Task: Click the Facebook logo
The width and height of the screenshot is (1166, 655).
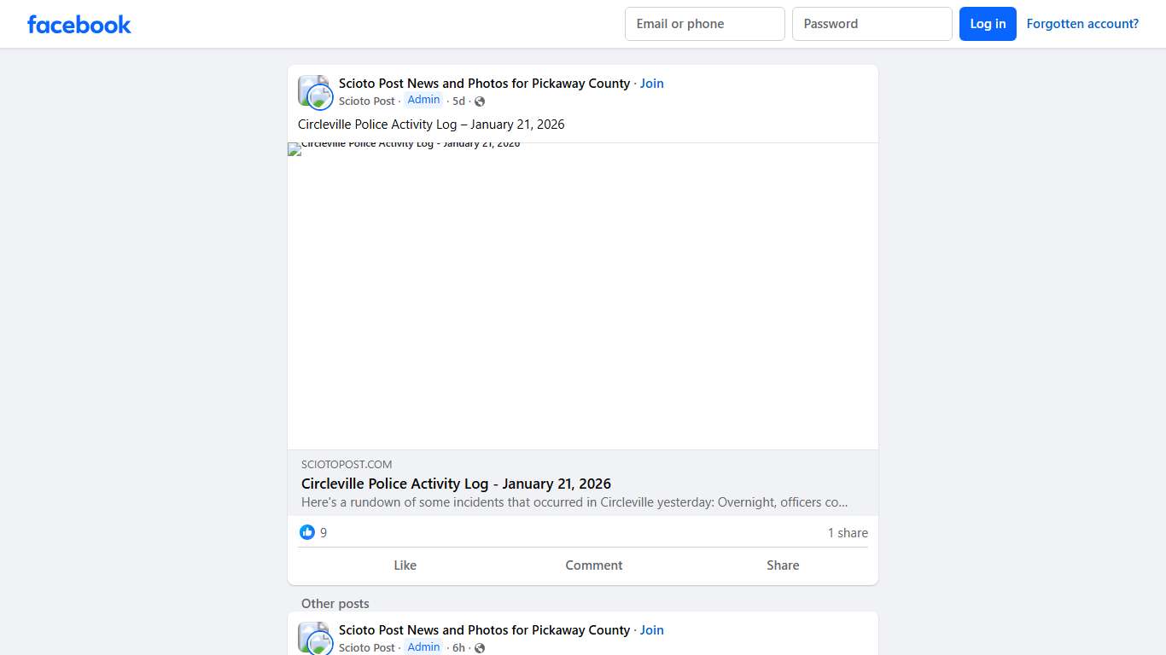Action: (79, 24)
